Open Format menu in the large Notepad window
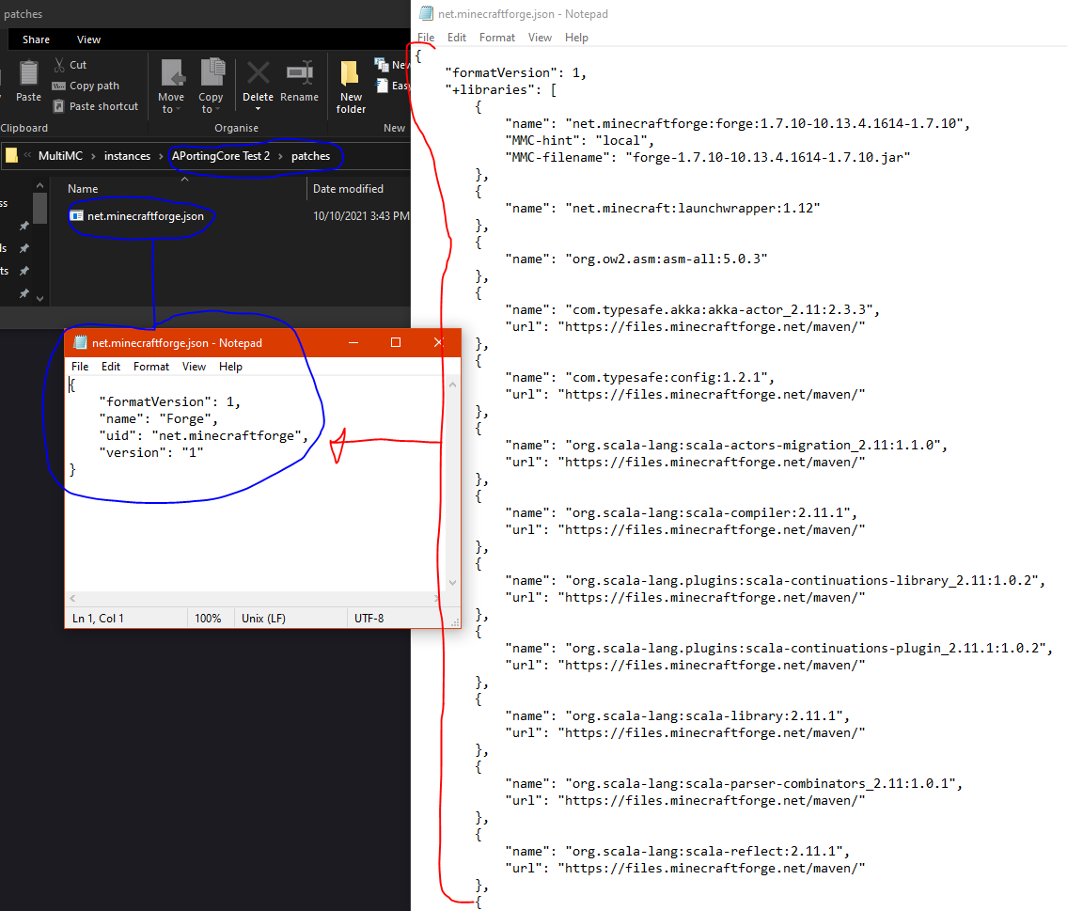This screenshot has width=1067, height=911. 496,38
